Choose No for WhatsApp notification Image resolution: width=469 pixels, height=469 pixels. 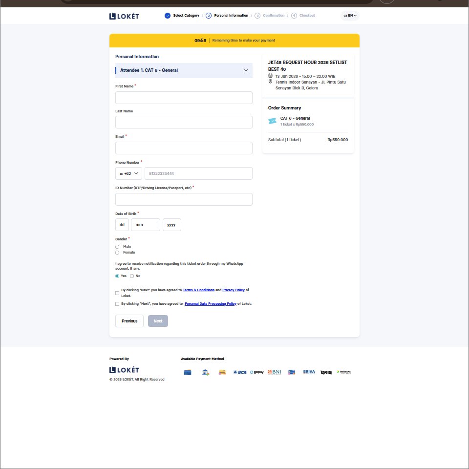[x=132, y=276]
